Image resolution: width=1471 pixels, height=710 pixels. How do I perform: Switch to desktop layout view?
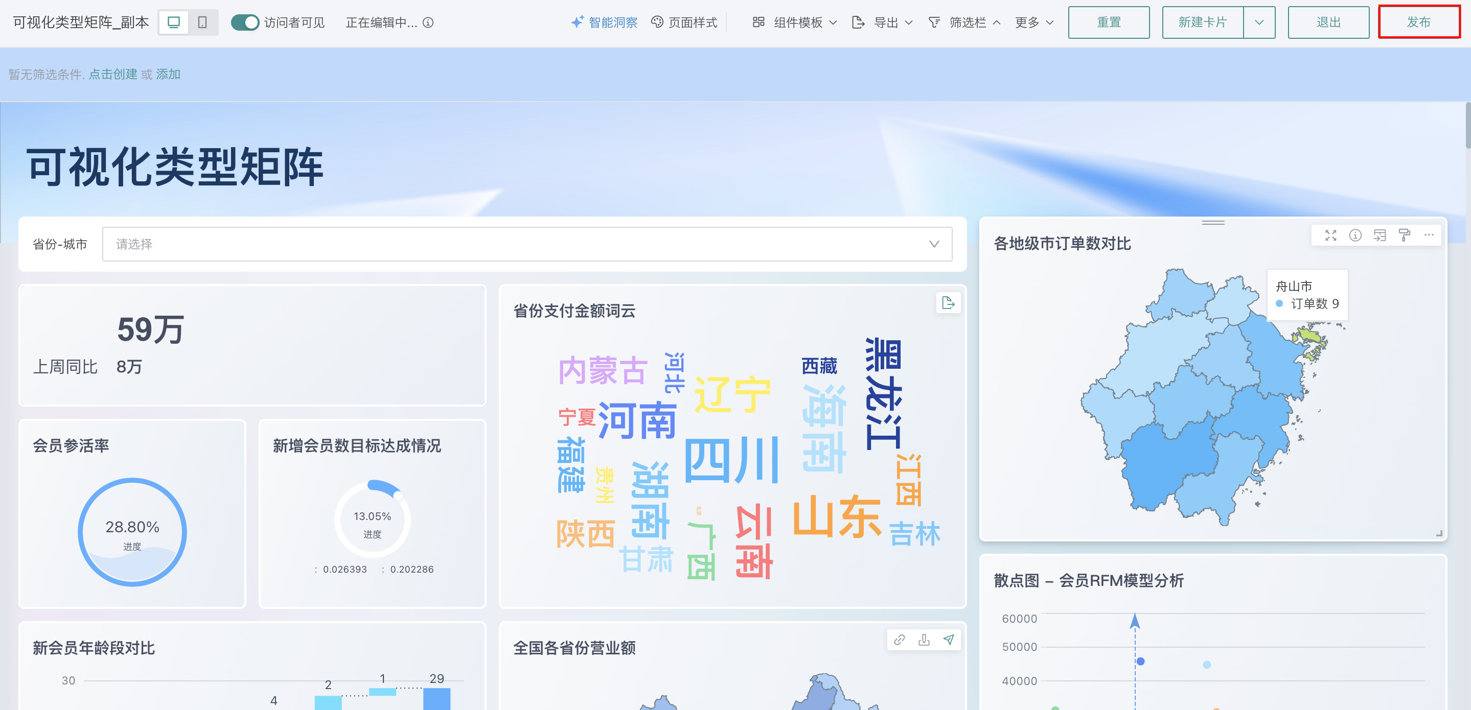pyautogui.click(x=174, y=22)
